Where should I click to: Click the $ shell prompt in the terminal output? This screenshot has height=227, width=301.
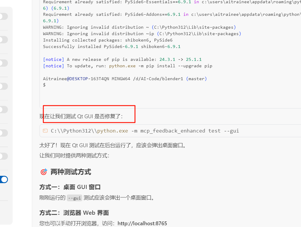pos(44,85)
